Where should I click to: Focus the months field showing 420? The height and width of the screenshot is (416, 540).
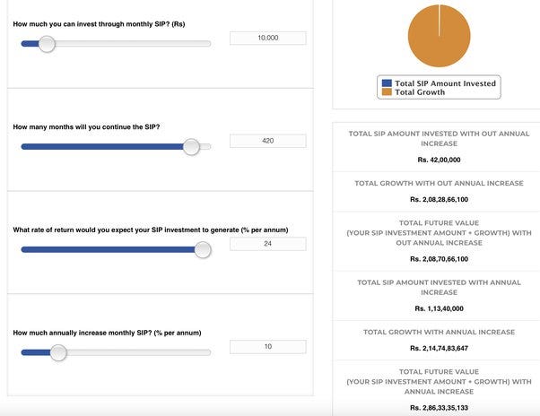coord(267,141)
